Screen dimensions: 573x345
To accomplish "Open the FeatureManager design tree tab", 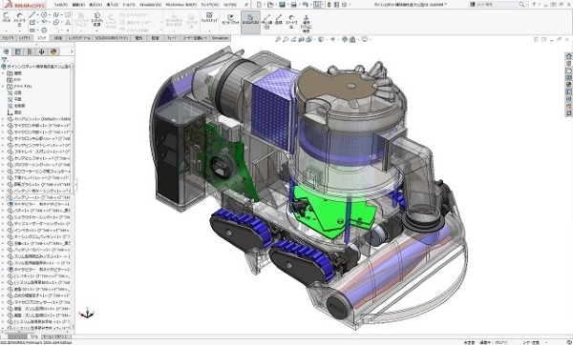I will (x=6, y=51).
